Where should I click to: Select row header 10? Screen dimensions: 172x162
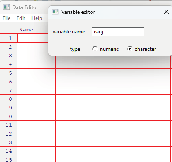pyautogui.click(x=8, y=116)
